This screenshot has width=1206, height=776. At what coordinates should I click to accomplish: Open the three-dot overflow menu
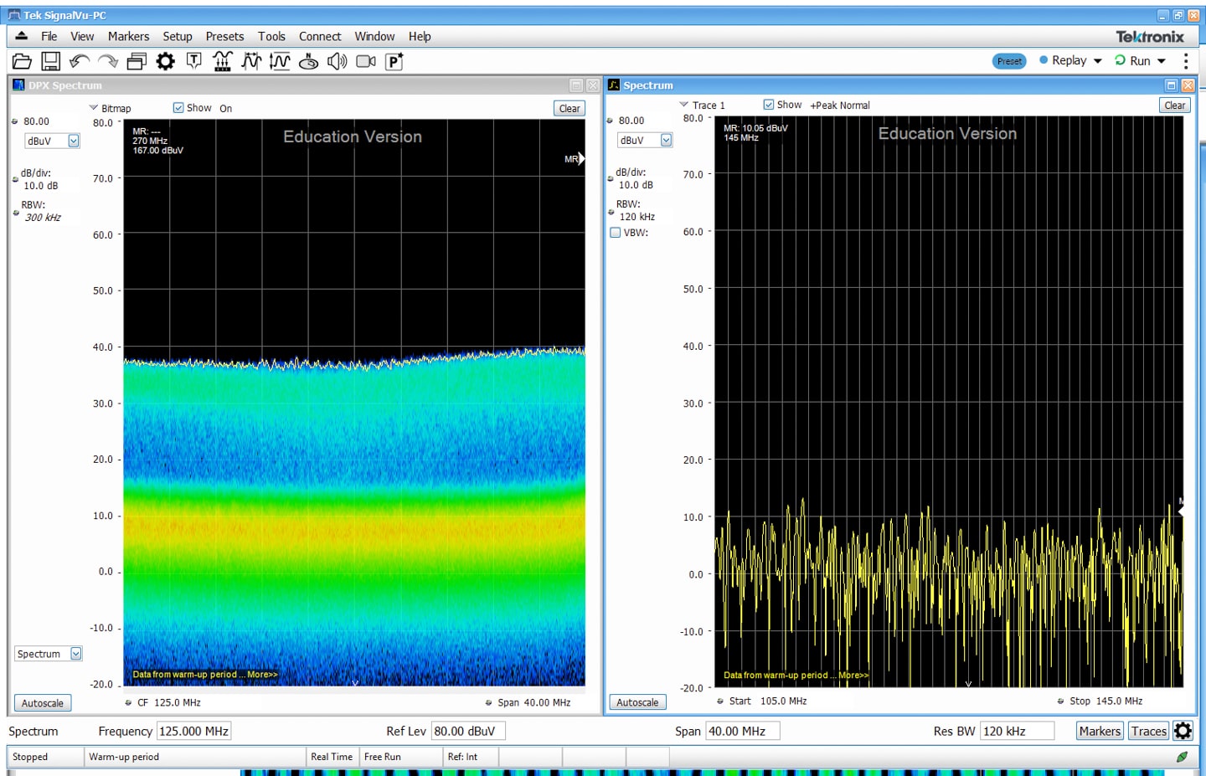click(1186, 61)
